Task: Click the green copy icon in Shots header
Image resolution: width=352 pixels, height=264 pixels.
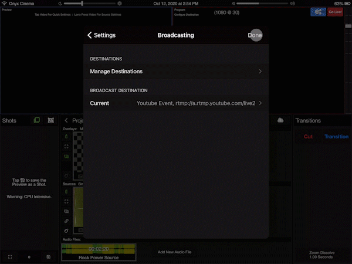Action: point(37,120)
